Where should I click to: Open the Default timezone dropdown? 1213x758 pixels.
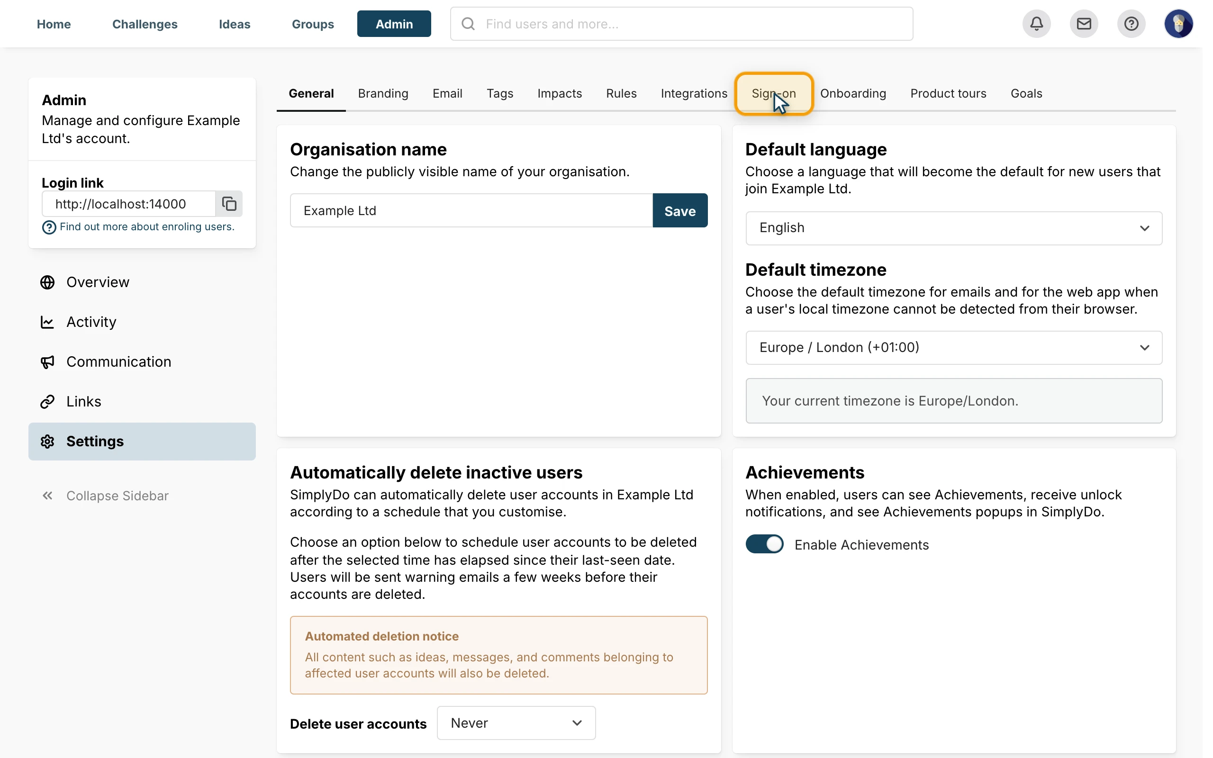[x=954, y=347]
